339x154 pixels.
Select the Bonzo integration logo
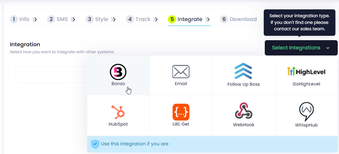(118, 72)
